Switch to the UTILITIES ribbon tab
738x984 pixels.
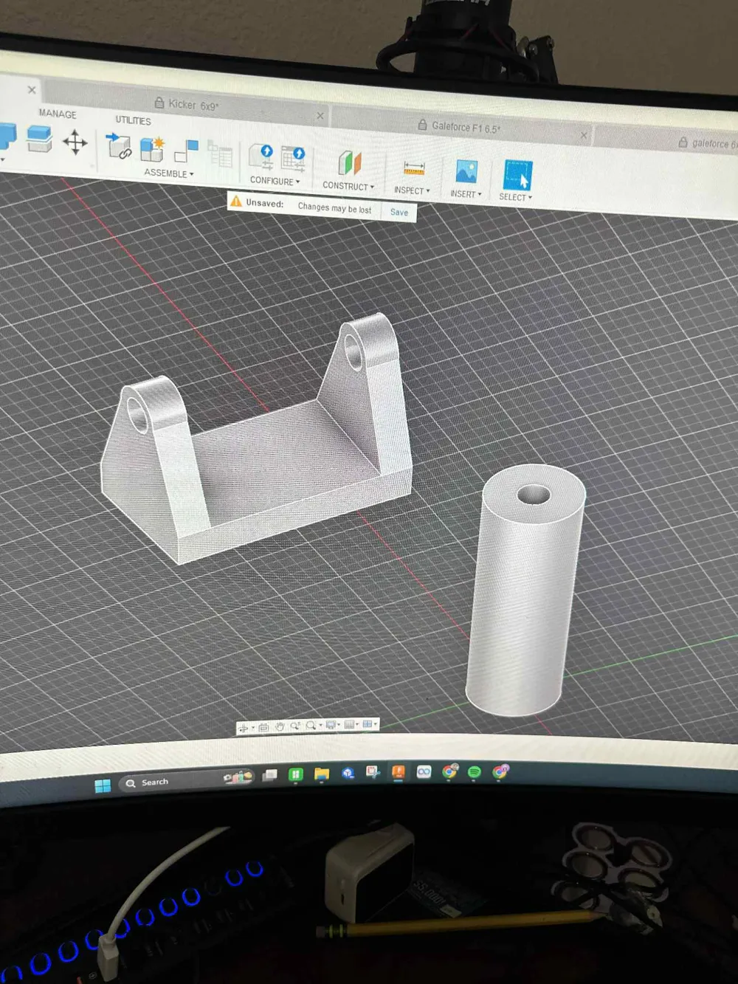click(x=133, y=120)
